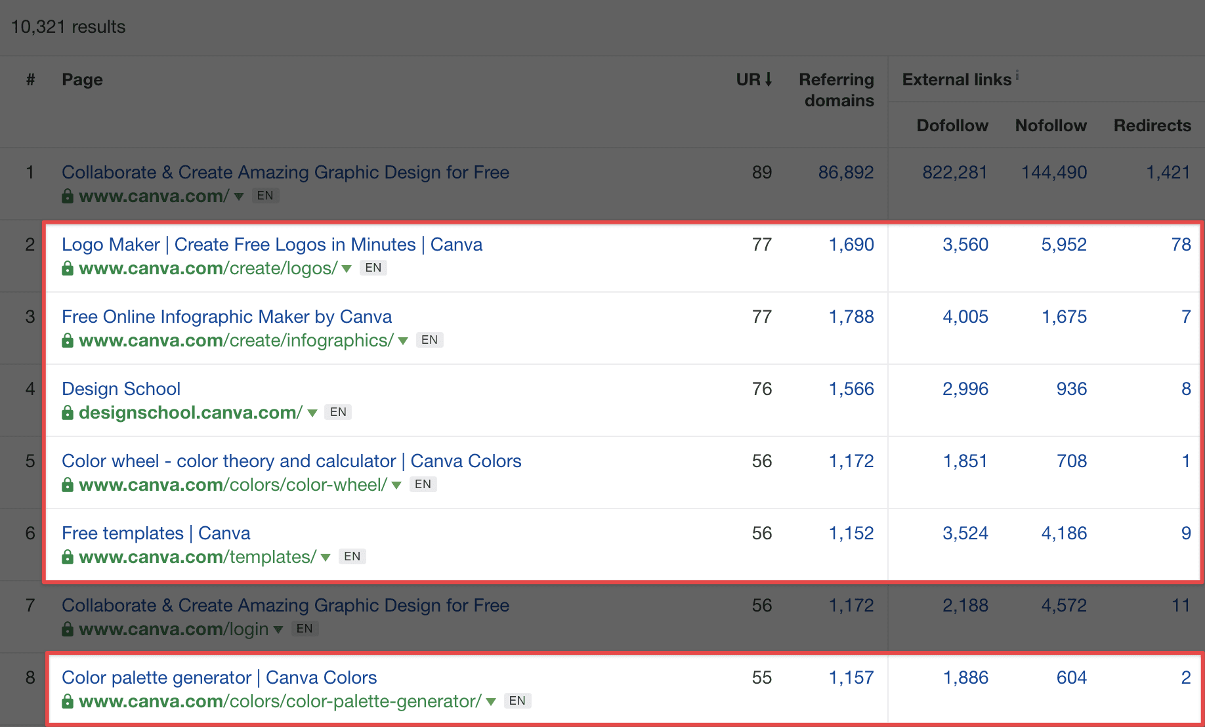Screen dimensions: 1205x727
Task: Click the info icon next to External links
Action: pyautogui.click(x=1017, y=75)
